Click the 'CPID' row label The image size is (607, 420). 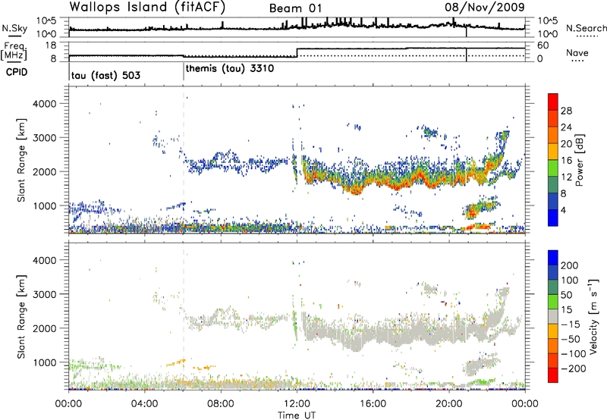(x=17, y=72)
